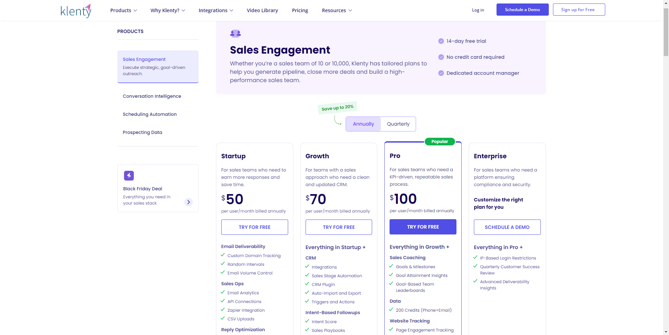Click the scrollbar down arrow
Screen dimensions: 669x335
pyautogui.click(x=666, y=332)
